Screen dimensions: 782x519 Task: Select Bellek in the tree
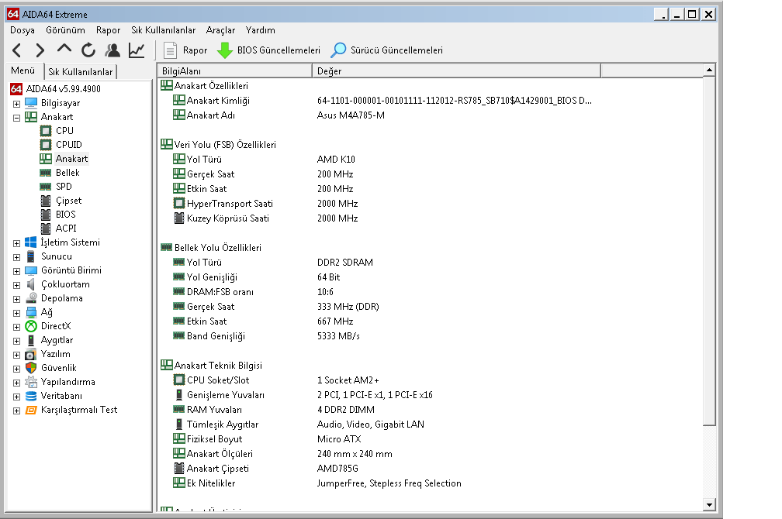point(67,172)
